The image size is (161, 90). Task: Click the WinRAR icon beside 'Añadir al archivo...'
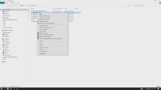(38, 33)
